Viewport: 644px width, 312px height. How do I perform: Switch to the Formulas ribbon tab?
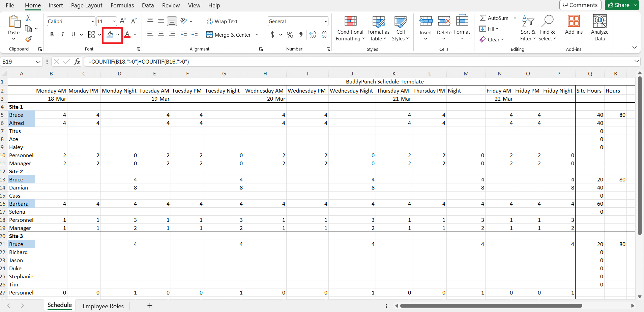pos(122,5)
